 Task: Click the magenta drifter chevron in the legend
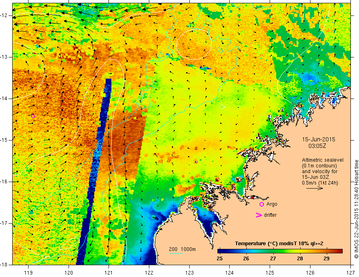pos(259,215)
